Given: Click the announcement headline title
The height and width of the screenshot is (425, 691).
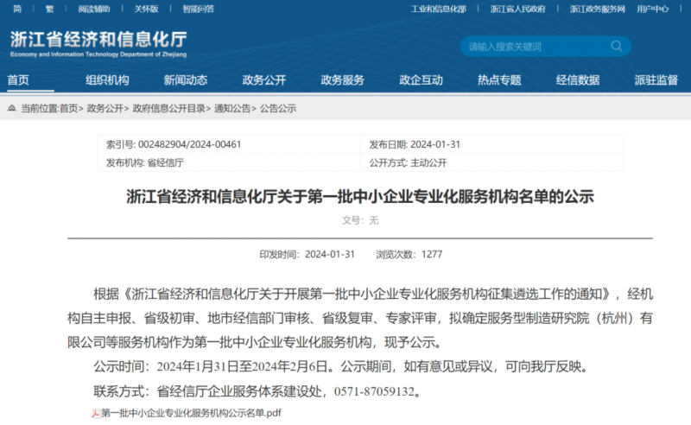Looking at the screenshot, I should click(x=360, y=197).
